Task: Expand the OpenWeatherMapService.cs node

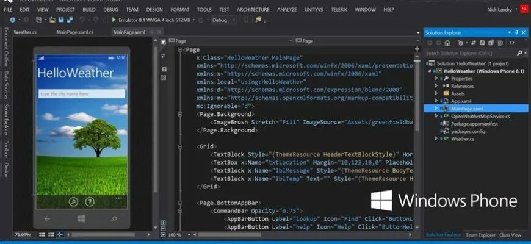Action: pos(436,116)
